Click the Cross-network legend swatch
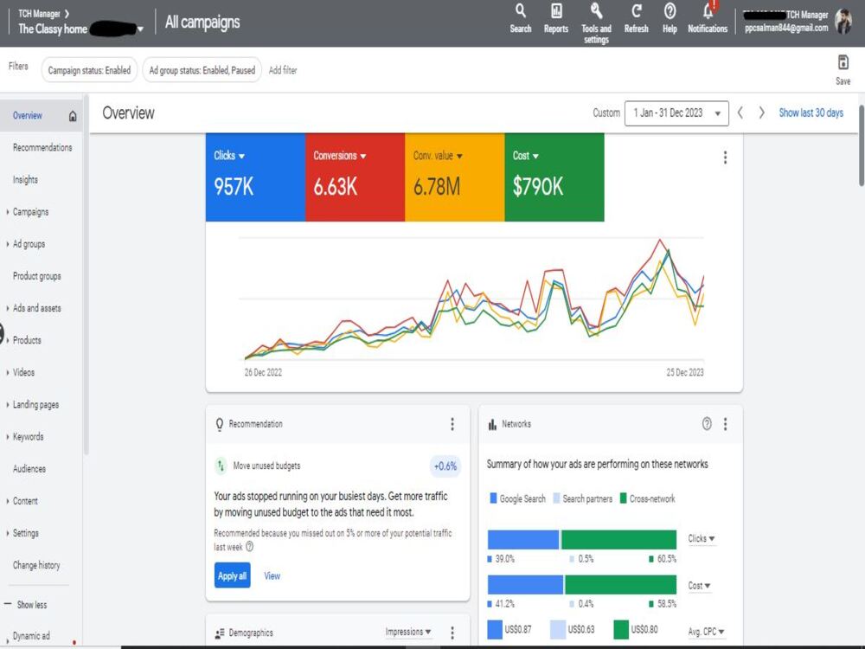865x649 pixels. (624, 498)
